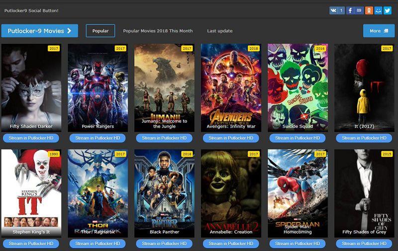
Task: Click the Power Rangers title text
Action: tap(98, 126)
